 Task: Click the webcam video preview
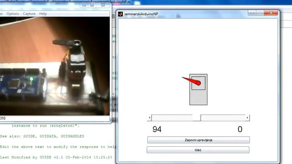pos(55,66)
